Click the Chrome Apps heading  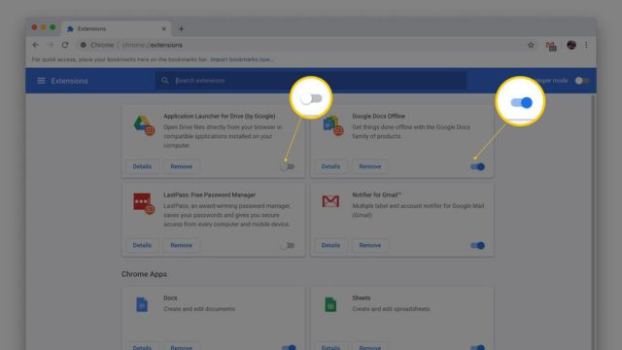pos(144,274)
